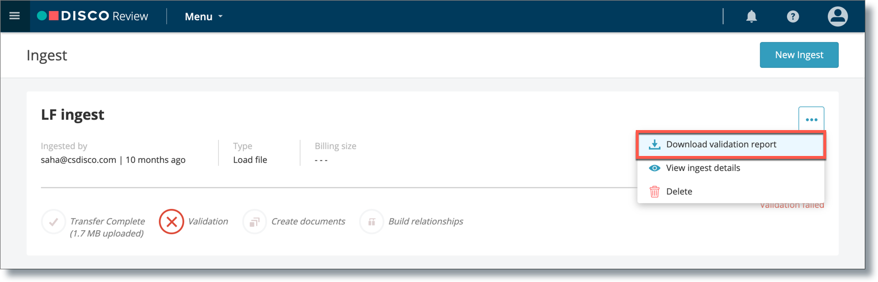
Task: Click the DISCO Review logo
Action: coord(93,16)
